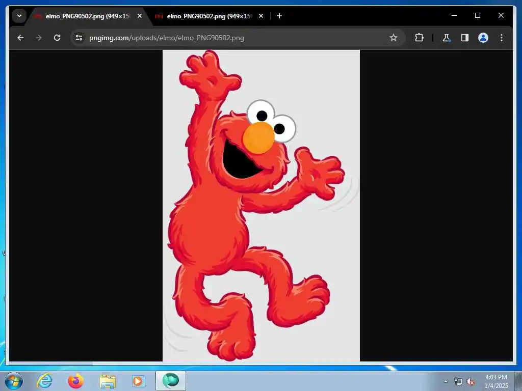Minimize the browser window
The image size is (522, 391).
(454, 16)
